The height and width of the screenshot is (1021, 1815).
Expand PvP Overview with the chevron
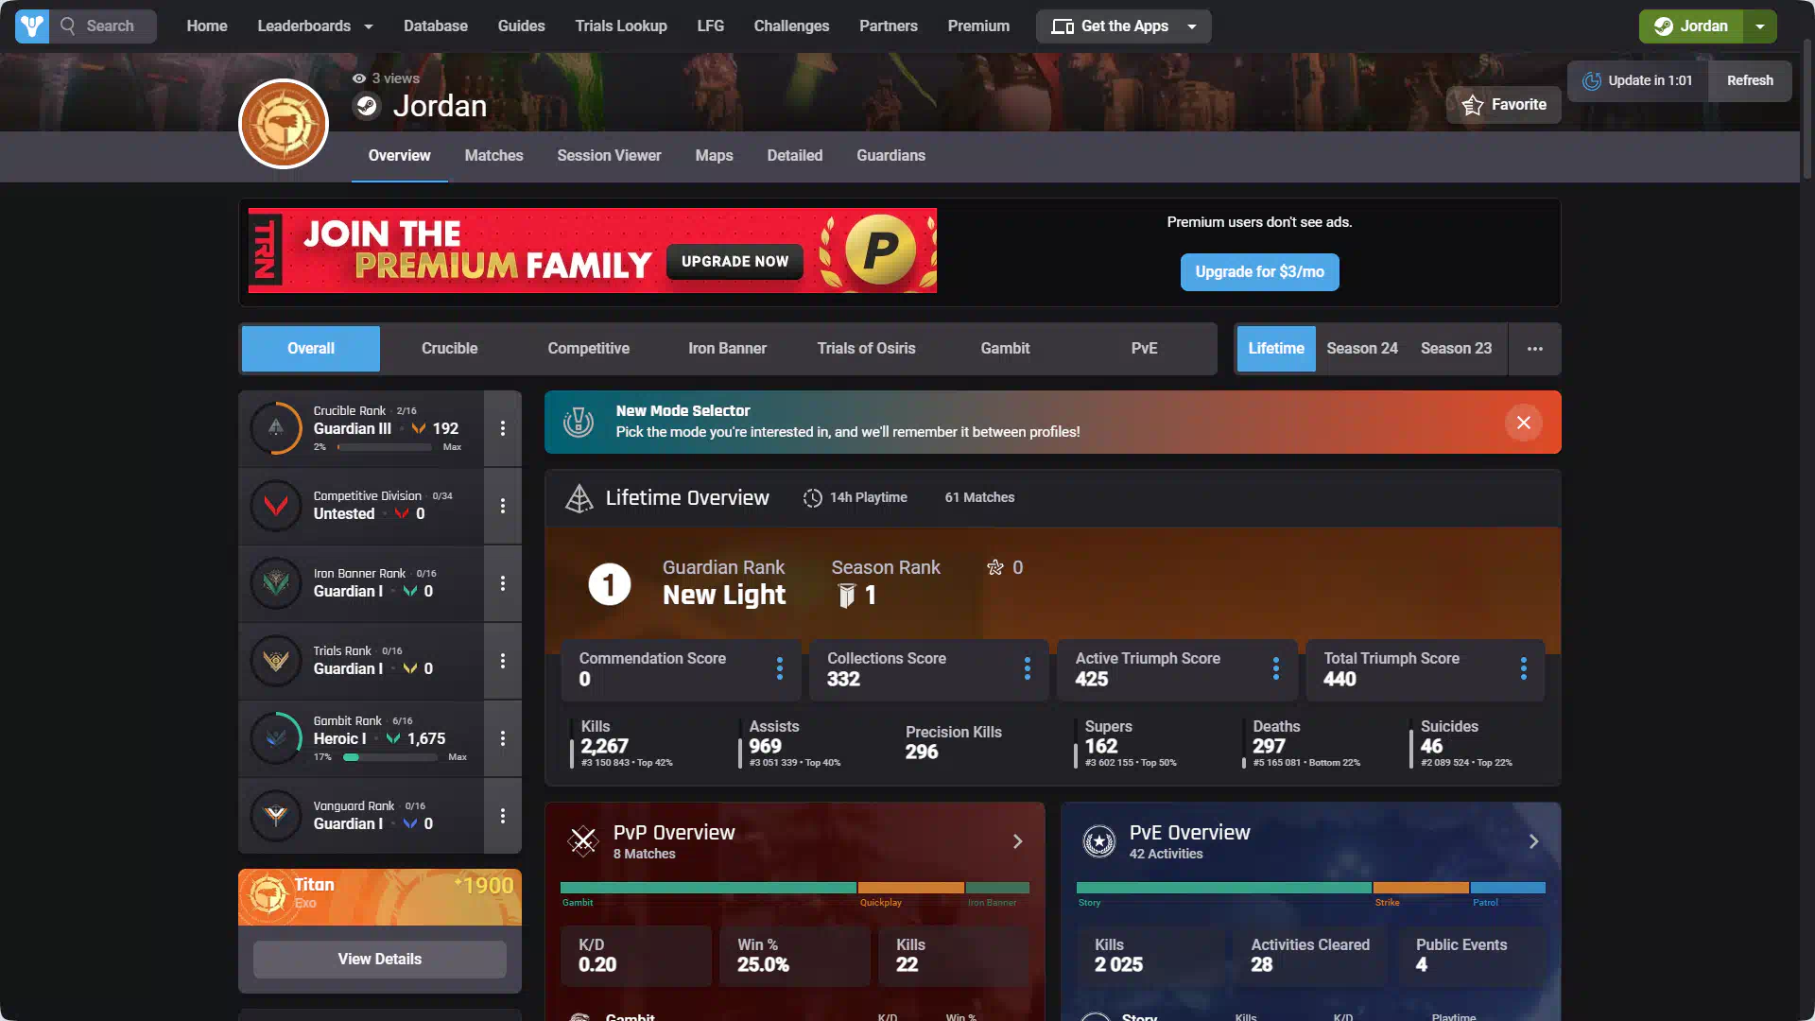click(1018, 841)
